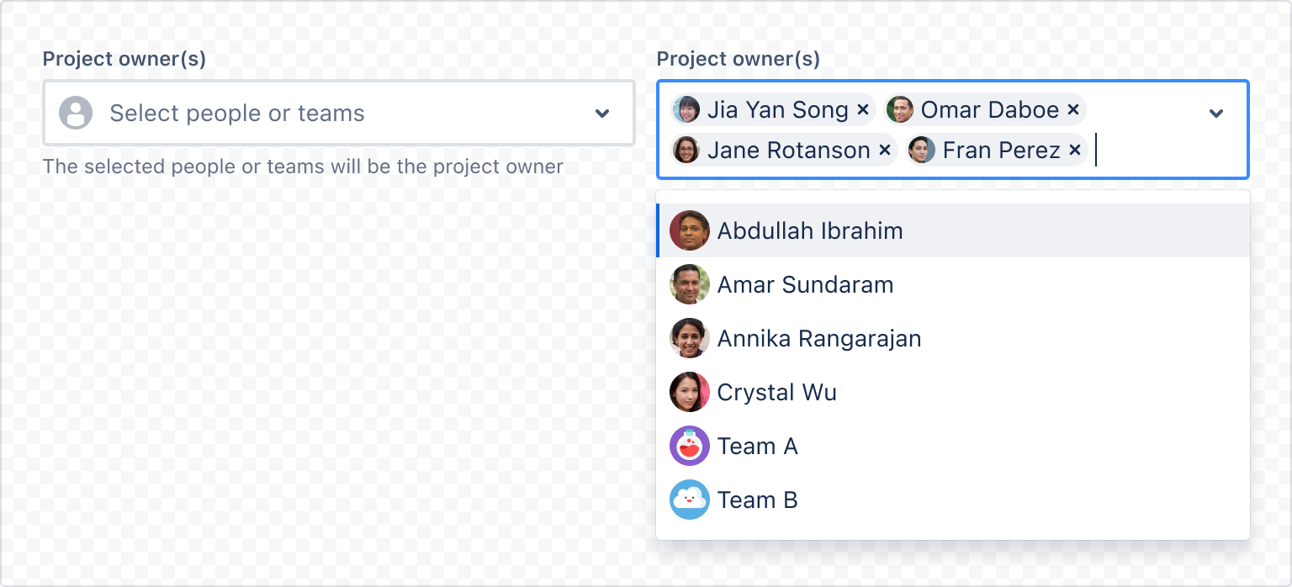Click Abdullah Ibrahim's avatar in the list
Image resolution: width=1292 pixels, height=587 pixels.
click(x=690, y=230)
